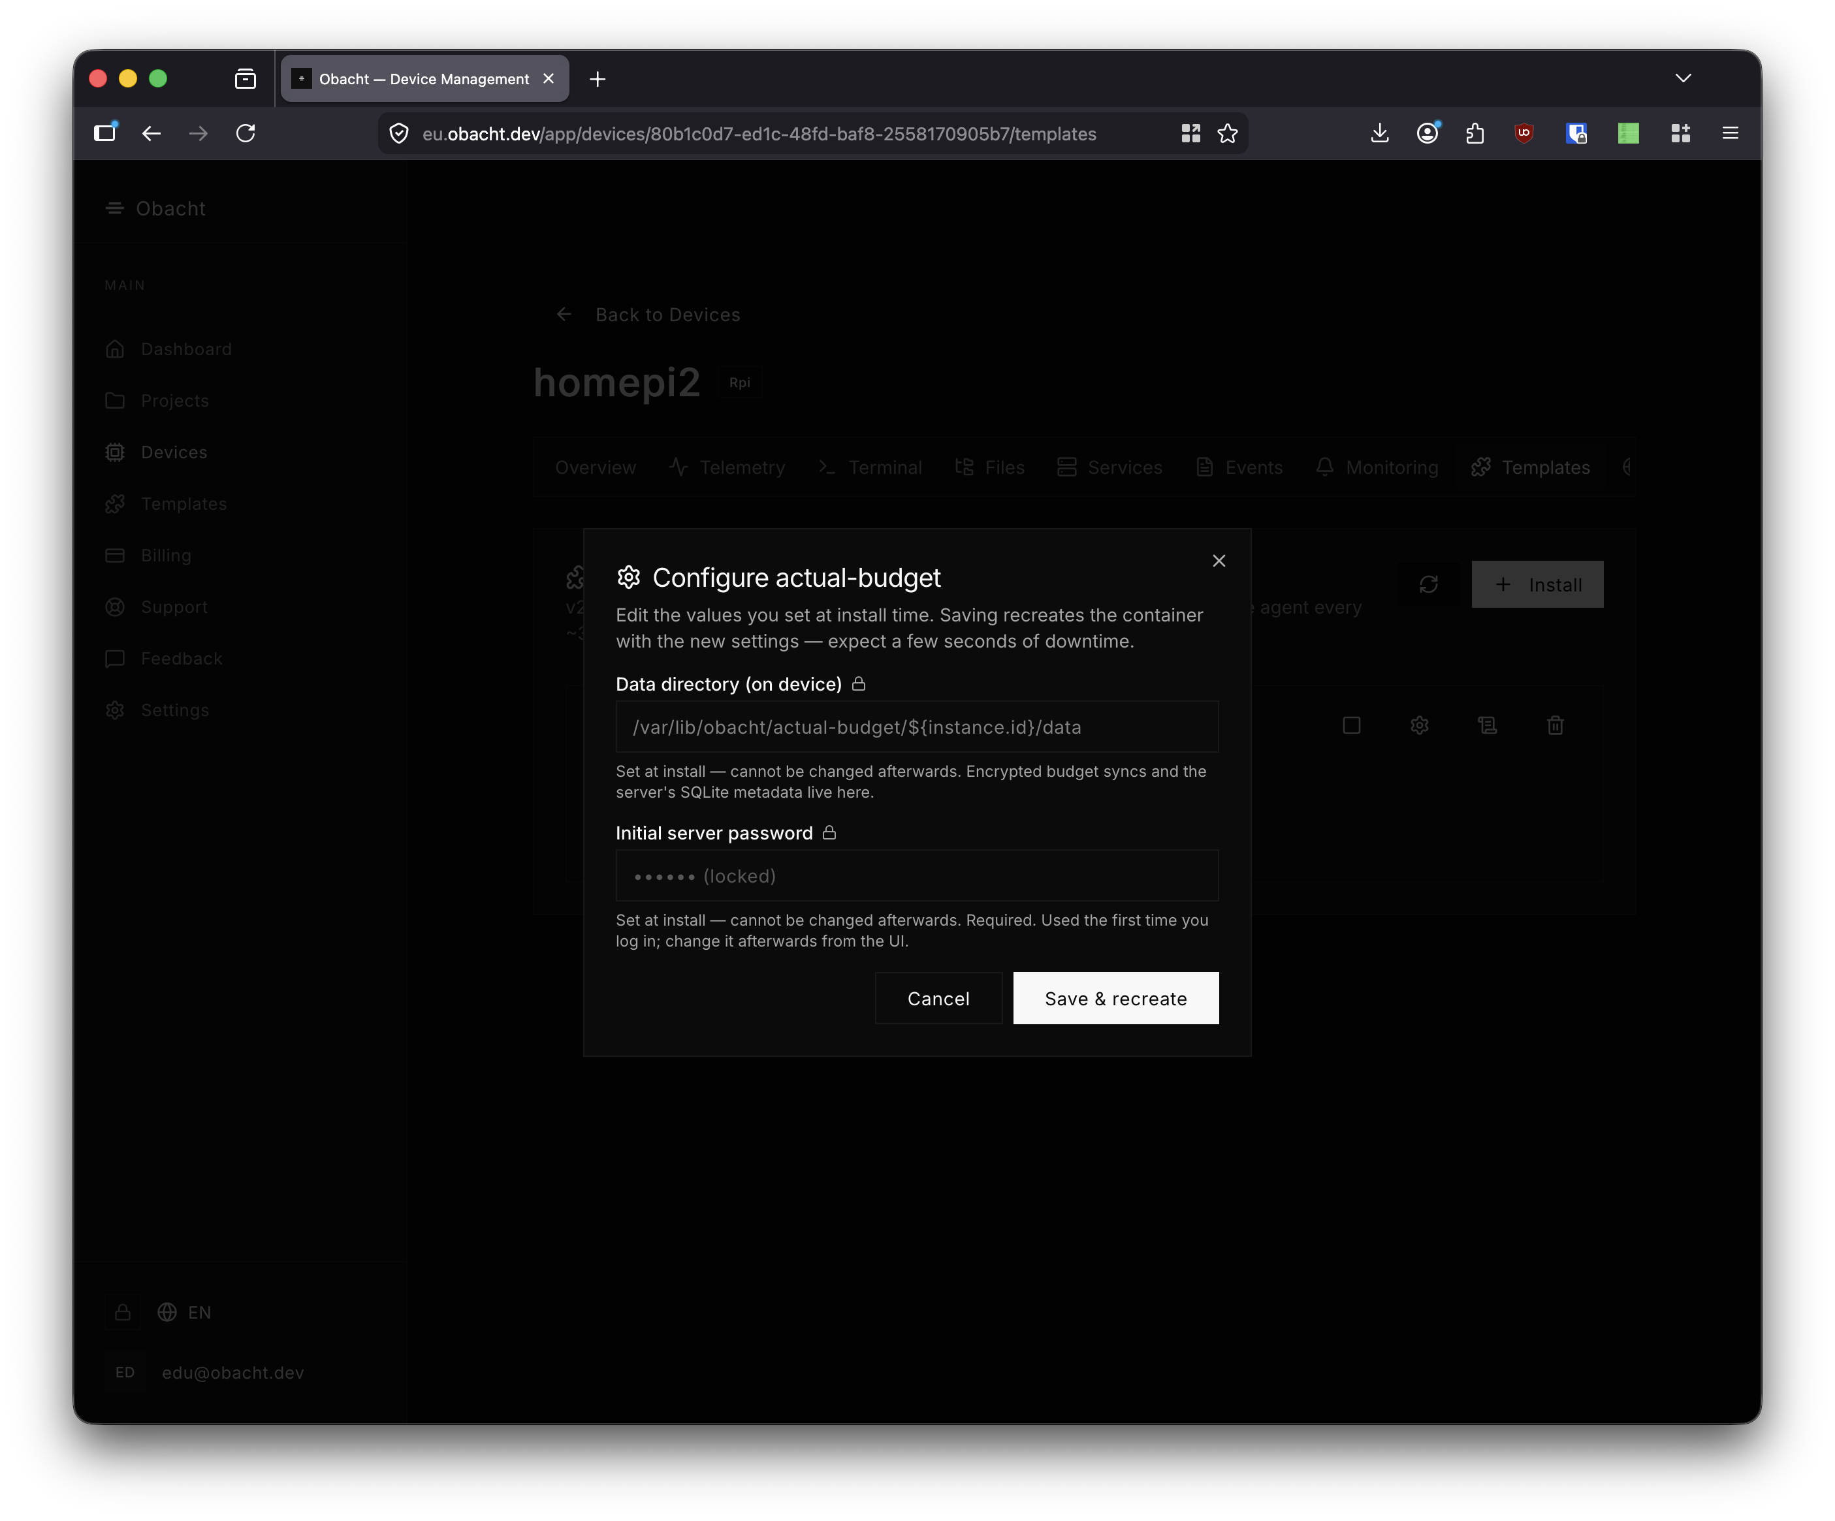Close the Obacht Device Management tab

click(x=549, y=78)
